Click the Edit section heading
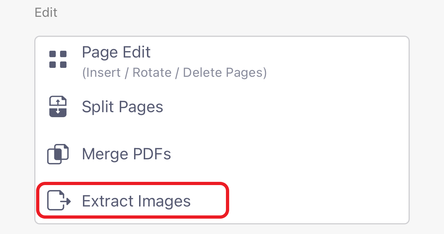 coord(46,13)
